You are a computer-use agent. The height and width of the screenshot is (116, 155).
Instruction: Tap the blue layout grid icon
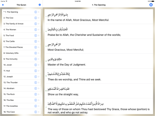click(x=151, y=5)
